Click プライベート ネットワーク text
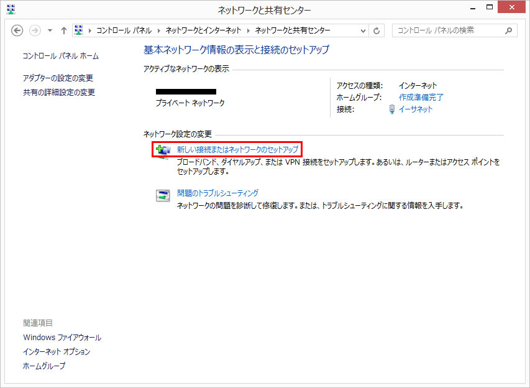 tap(190, 103)
